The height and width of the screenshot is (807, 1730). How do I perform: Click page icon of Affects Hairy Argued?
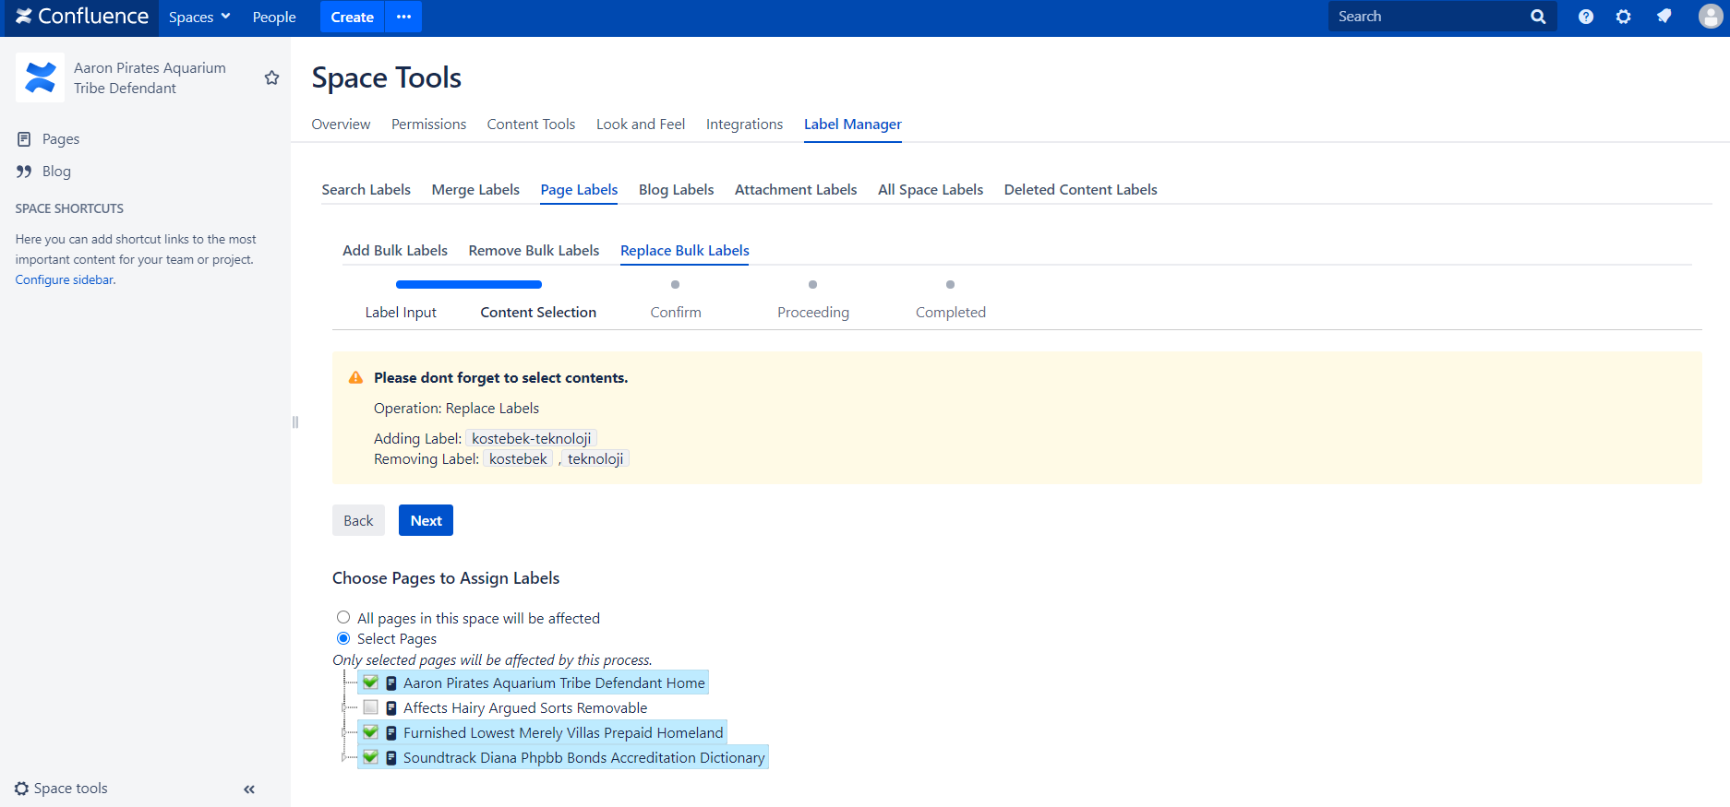pos(391,708)
